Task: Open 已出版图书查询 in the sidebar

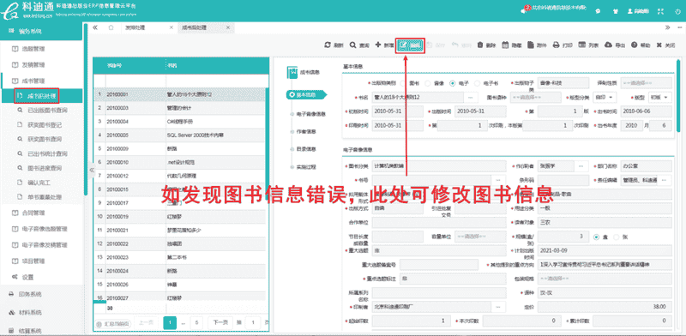Action: [x=47, y=110]
